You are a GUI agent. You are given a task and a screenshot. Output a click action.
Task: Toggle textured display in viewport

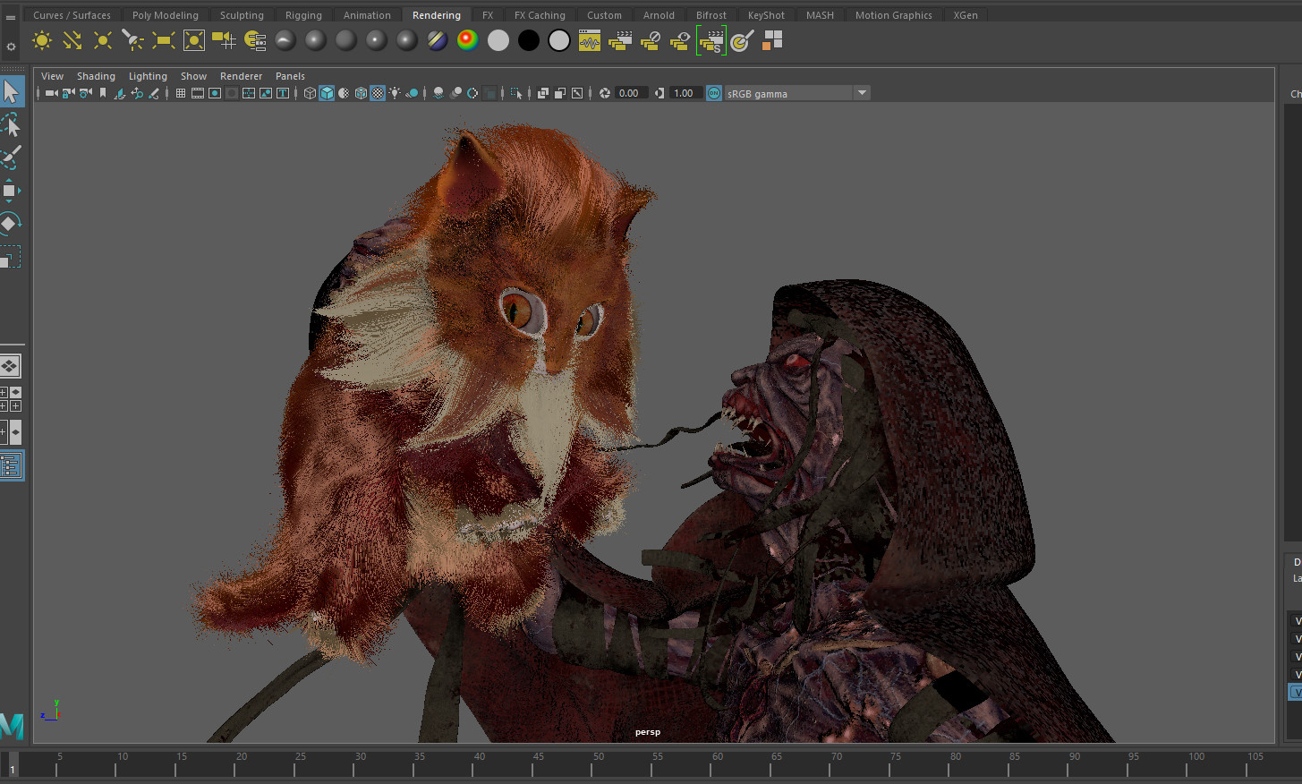(x=378, y=93)
